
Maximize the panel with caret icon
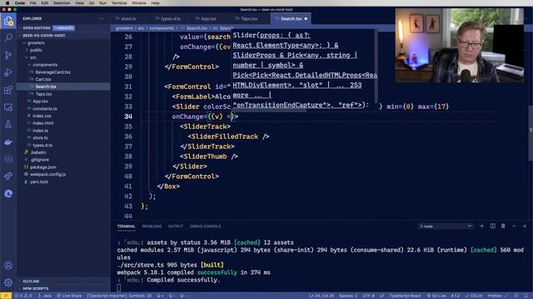[514, 226]
